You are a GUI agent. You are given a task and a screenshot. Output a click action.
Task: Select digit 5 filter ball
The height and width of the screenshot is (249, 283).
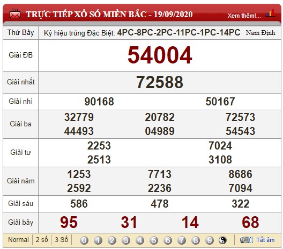click(x=154, y=240)
